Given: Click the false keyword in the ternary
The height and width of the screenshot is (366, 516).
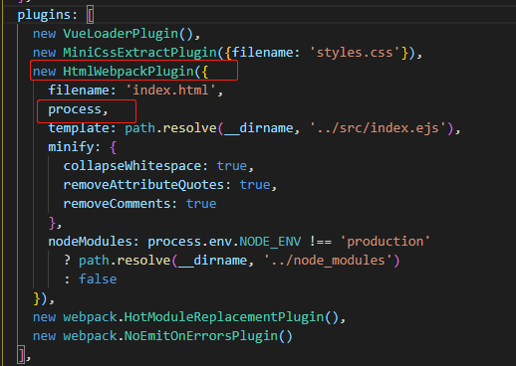Looking at the screenshot, I should (98, 279).
